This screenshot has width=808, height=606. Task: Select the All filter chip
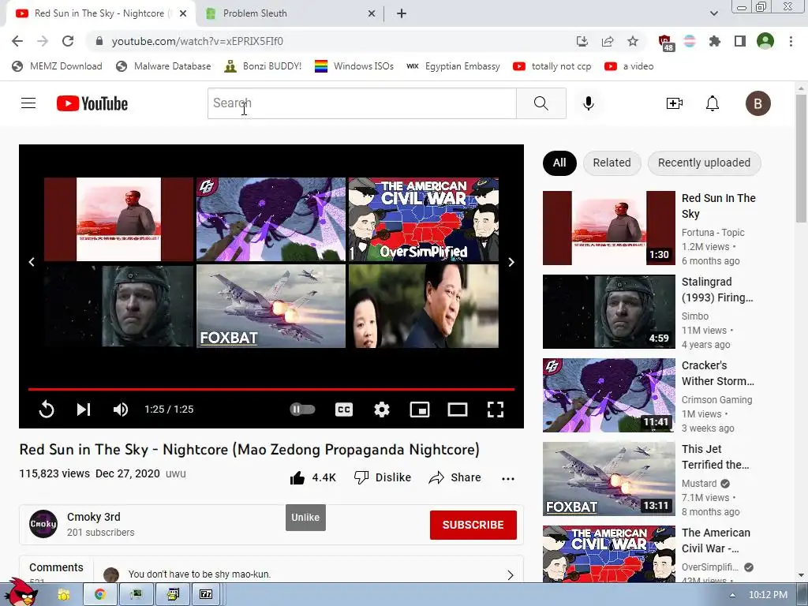(559, 163)
